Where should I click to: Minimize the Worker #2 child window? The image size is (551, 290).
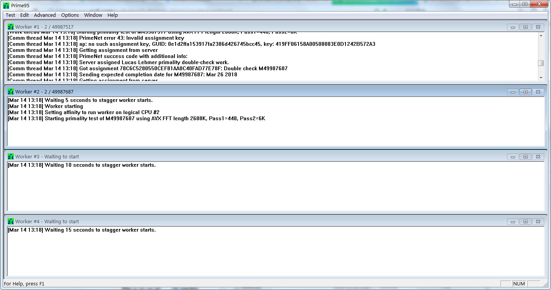click(x=513, y=92)
